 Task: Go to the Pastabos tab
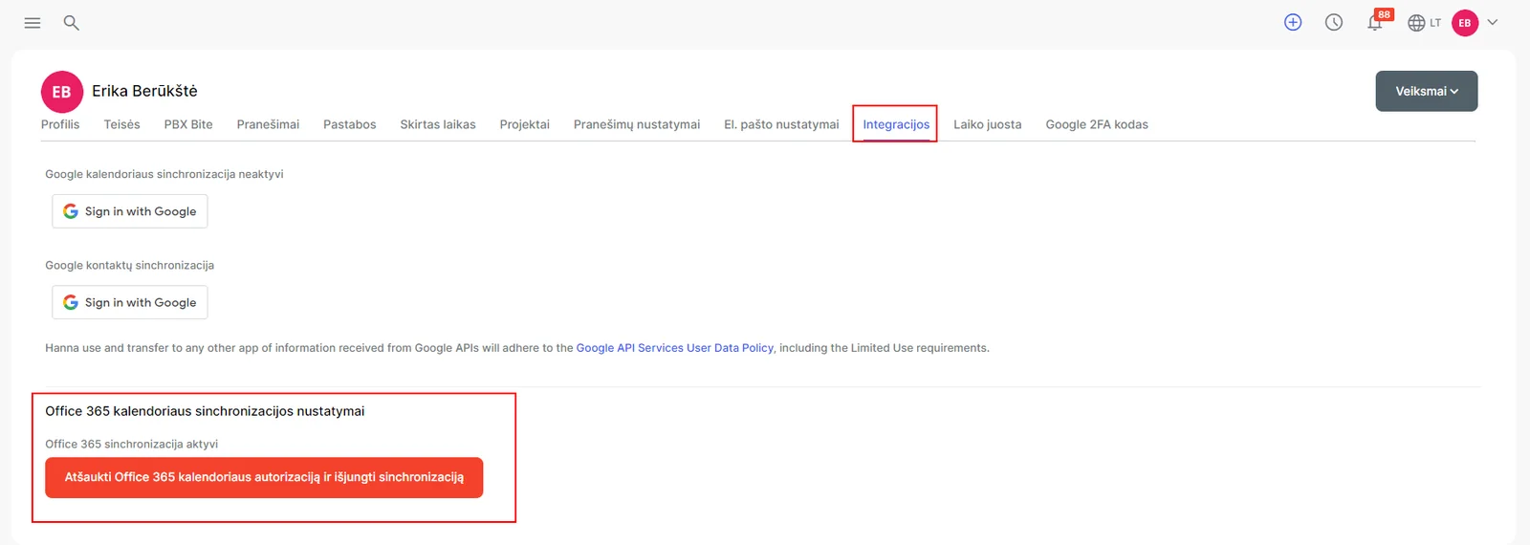[350, 124]
